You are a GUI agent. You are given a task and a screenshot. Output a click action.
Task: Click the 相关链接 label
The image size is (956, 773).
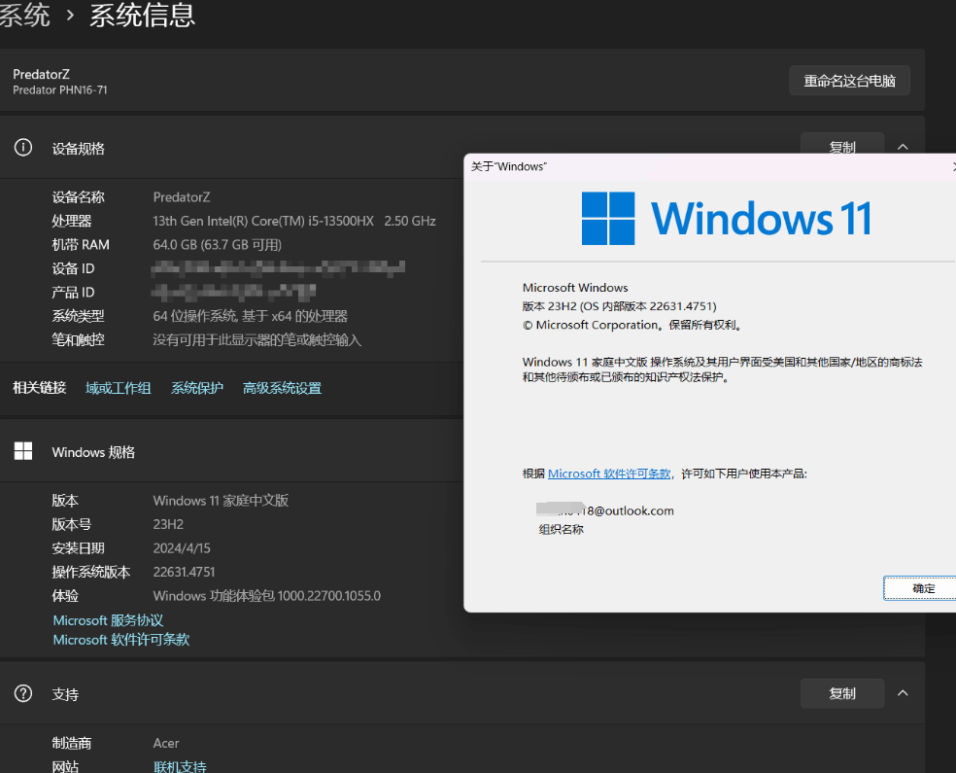[x=40, y=387]
